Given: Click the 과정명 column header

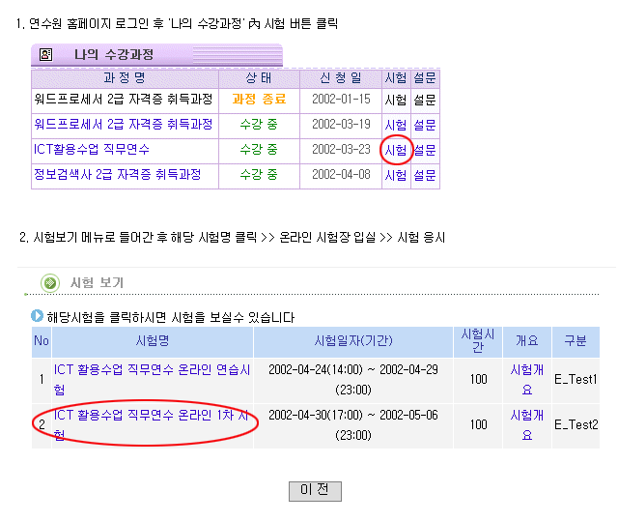Looking at the screenshot, I should (x=125, y=77).
